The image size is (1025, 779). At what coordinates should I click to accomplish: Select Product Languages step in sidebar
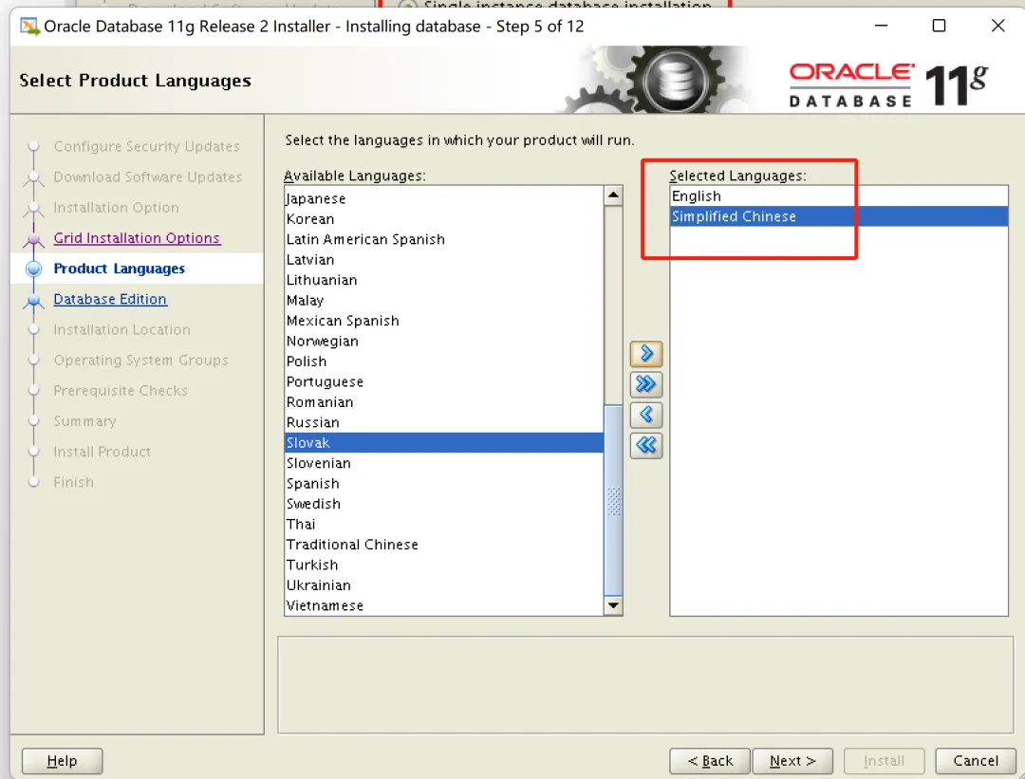click(119, 269)
